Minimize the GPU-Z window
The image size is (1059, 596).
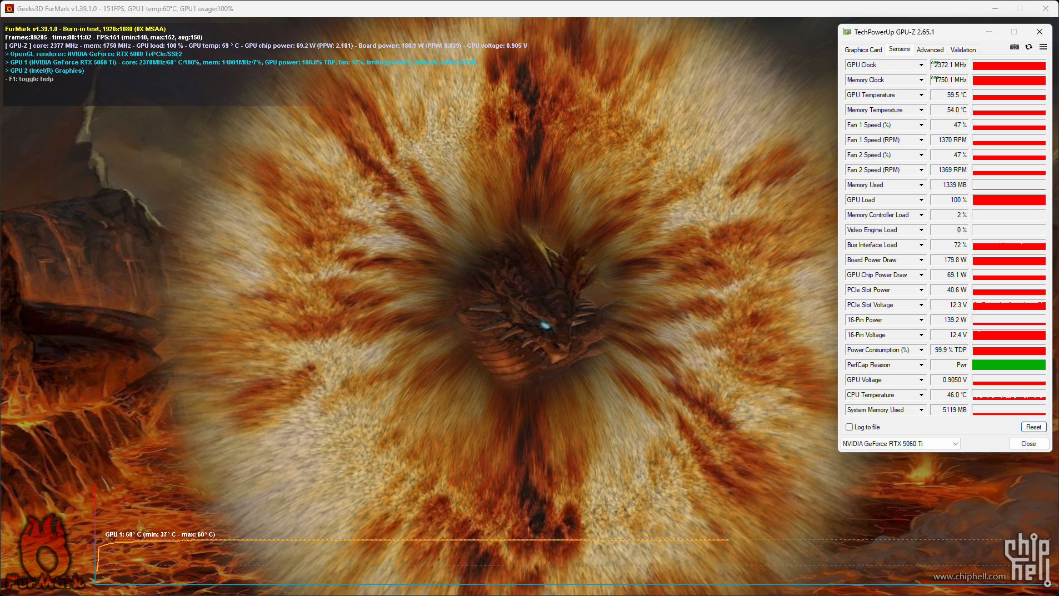click(x=989, y=32)
